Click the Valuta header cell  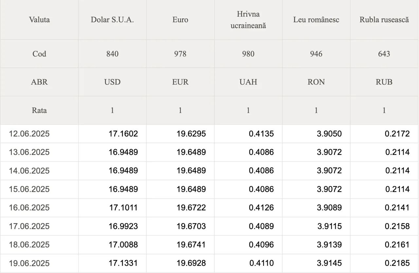(x=39, y=20)
